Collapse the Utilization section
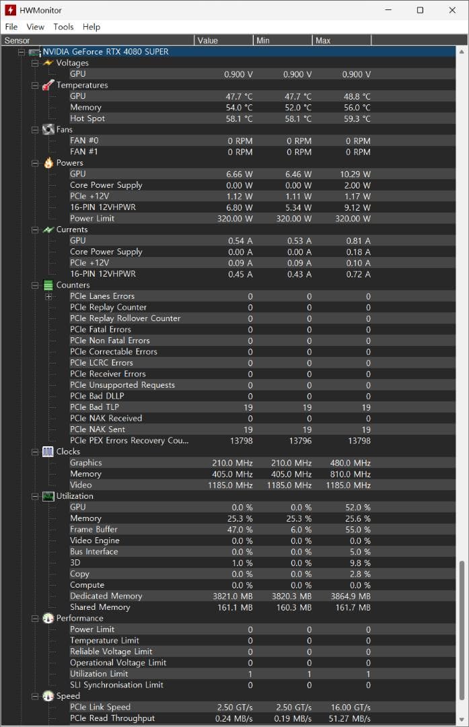This screenshot has width=469, height=727. [35, 497]
